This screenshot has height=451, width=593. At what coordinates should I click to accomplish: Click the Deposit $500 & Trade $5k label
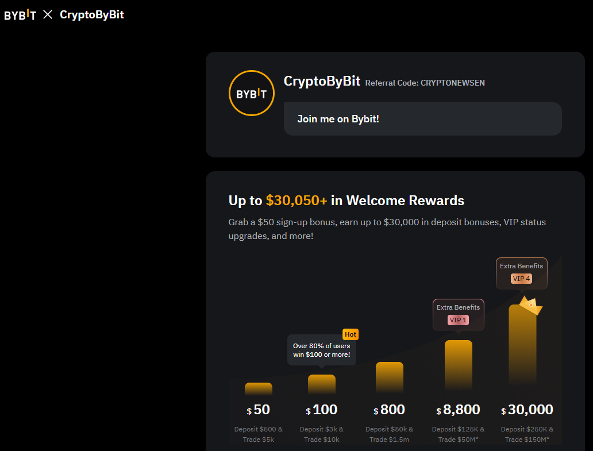pyautogui.click(x=259, y=434)
